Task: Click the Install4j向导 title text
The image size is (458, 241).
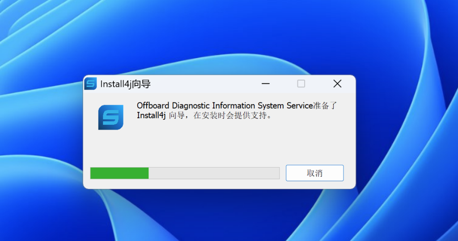Action: pyautogui.click(x=126, y=84)
